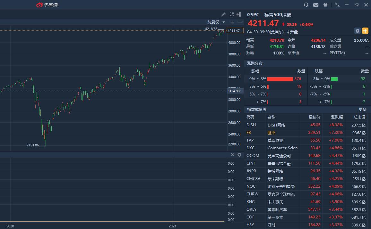Click the GSPC ticker code title
The image size is (371, 229).
253,15
